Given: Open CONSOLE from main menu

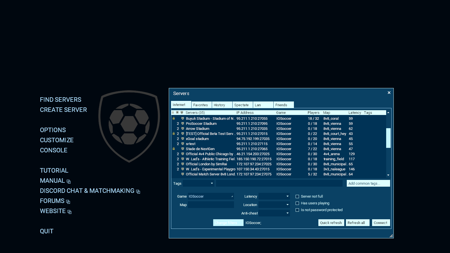Looking at the screenshot, I should tap(54, 150).
